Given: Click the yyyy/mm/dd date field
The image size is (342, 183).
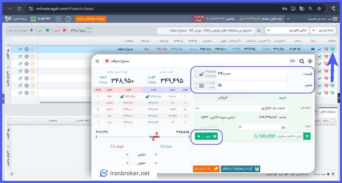Looking at the screenshot, I should (215, 127).
